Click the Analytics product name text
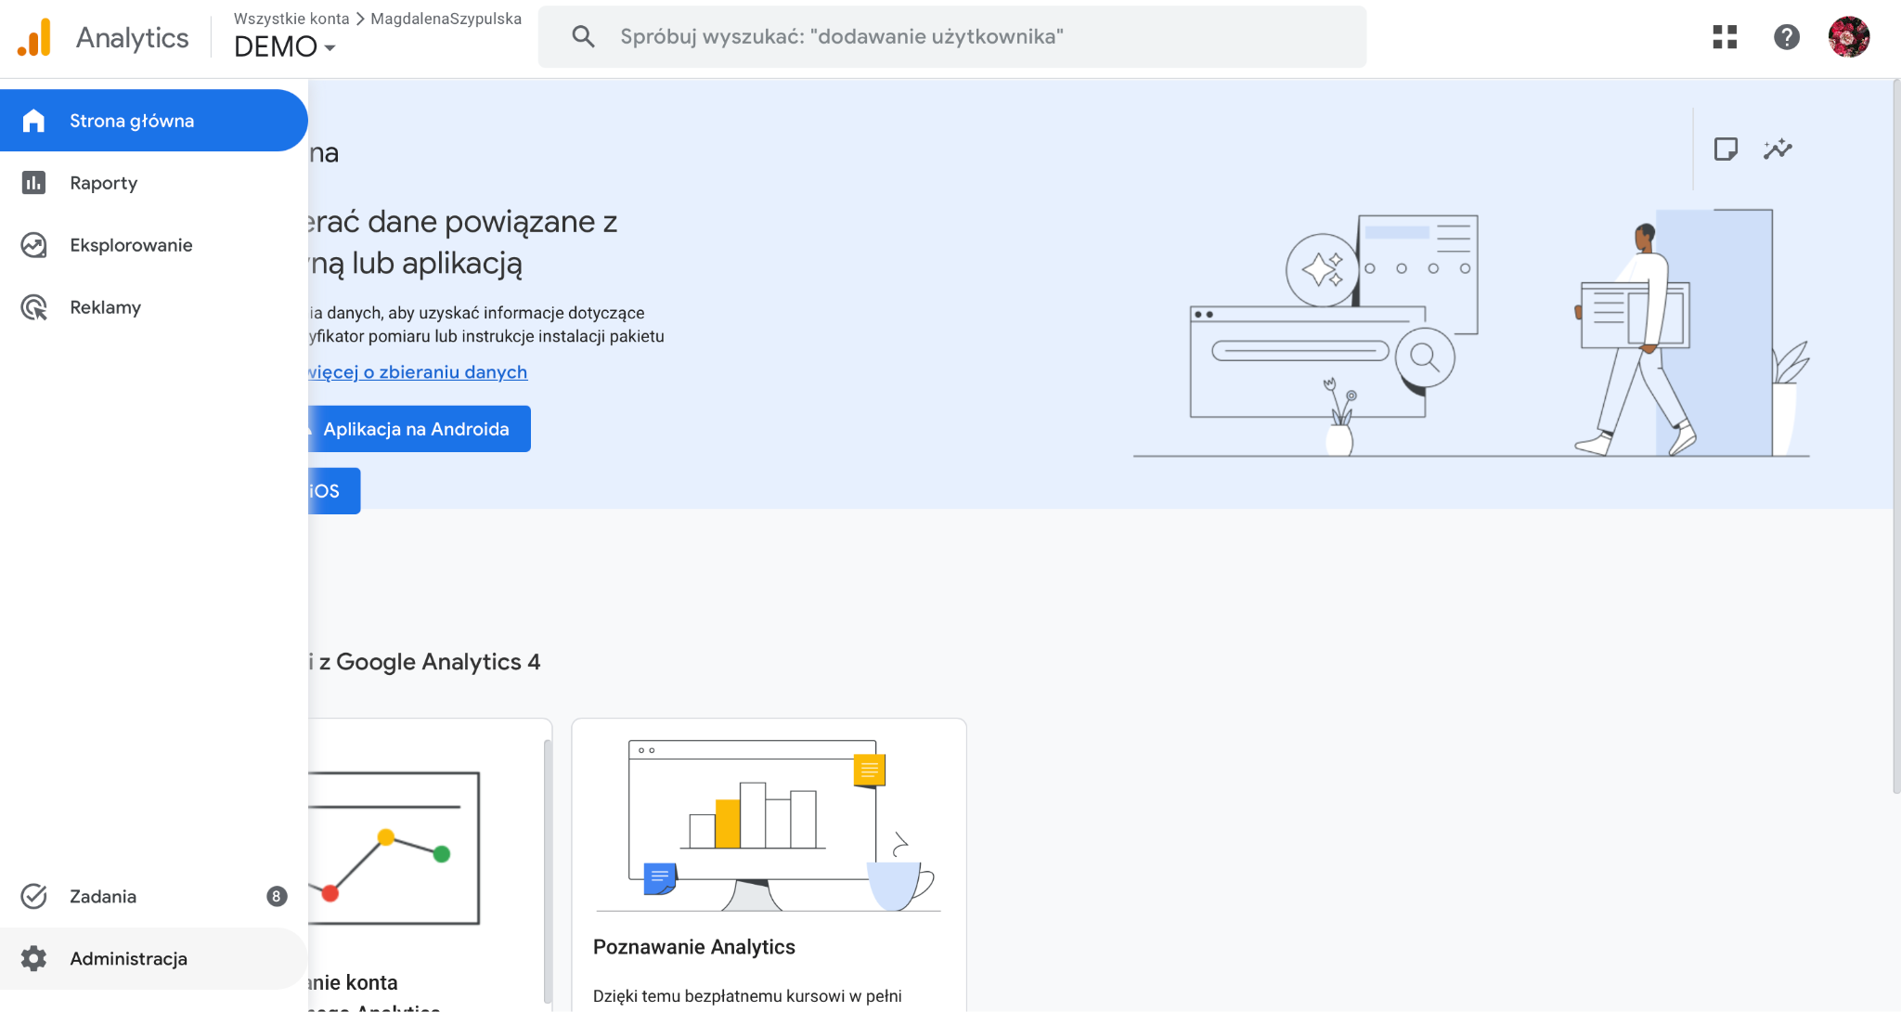The width and height of the screenshot is (1901, 1012). click(132, 37)
